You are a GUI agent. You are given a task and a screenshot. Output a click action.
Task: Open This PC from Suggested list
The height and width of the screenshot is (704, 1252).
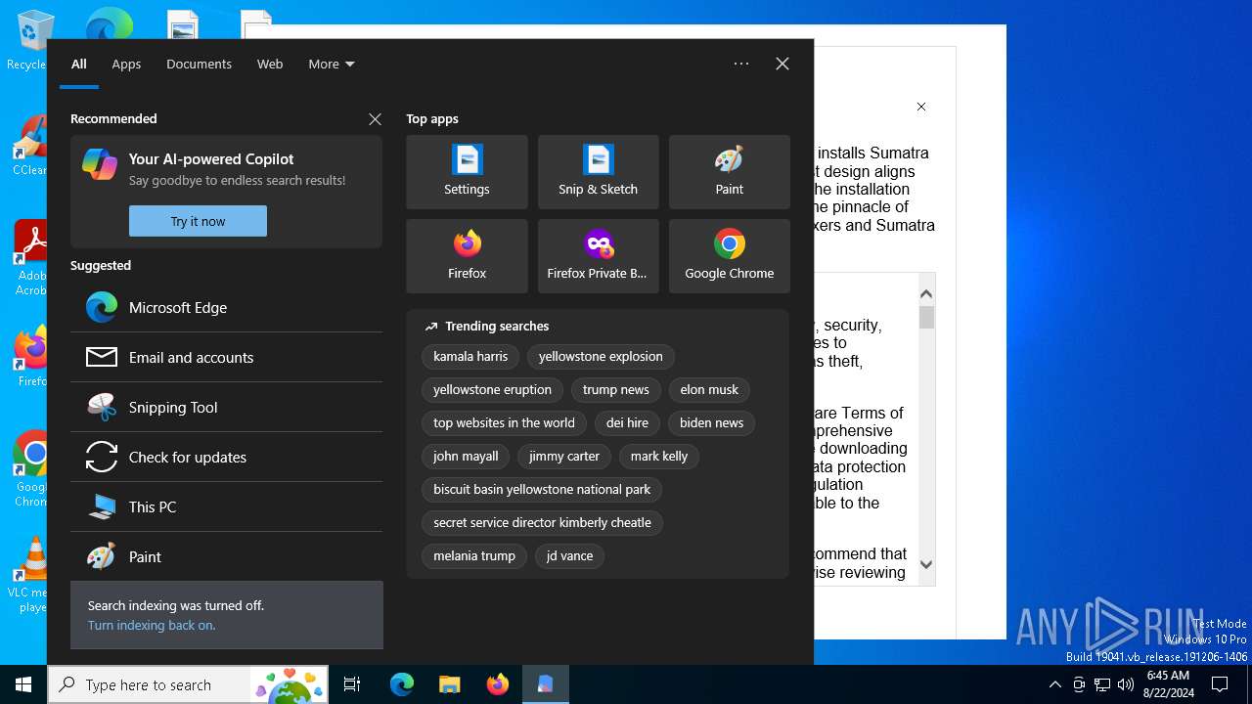pyautogui.click(x=226, y=506)
